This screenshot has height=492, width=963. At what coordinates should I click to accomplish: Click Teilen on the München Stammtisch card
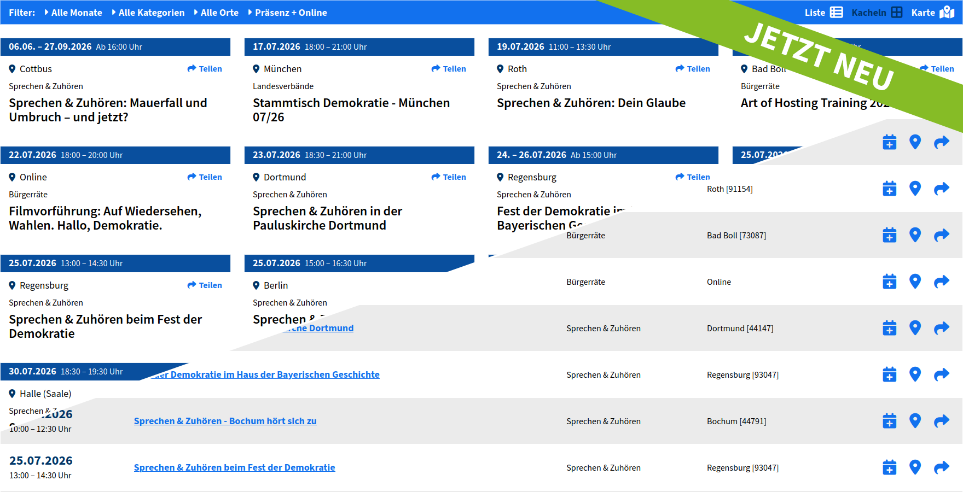[x=449, y=69]
